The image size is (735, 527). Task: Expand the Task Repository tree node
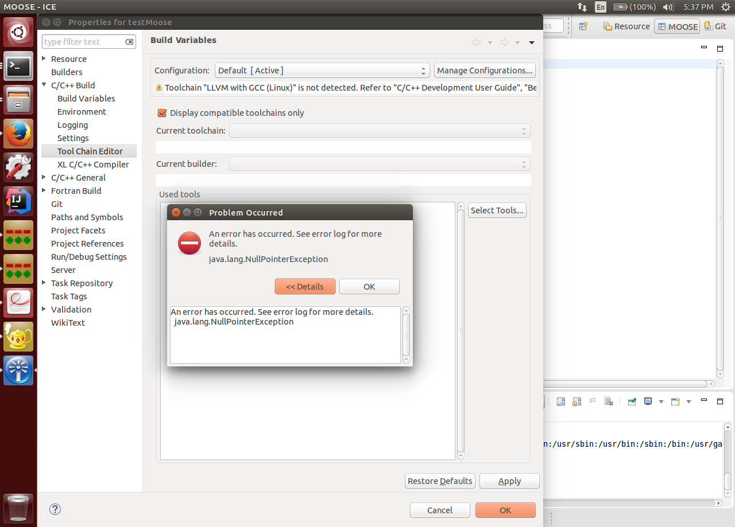coord(44,283)
